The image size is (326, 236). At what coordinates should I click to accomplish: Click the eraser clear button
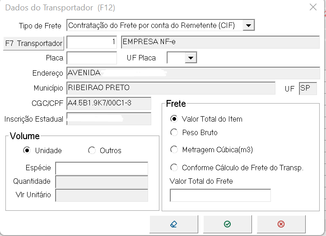click(x=174, y=224)
